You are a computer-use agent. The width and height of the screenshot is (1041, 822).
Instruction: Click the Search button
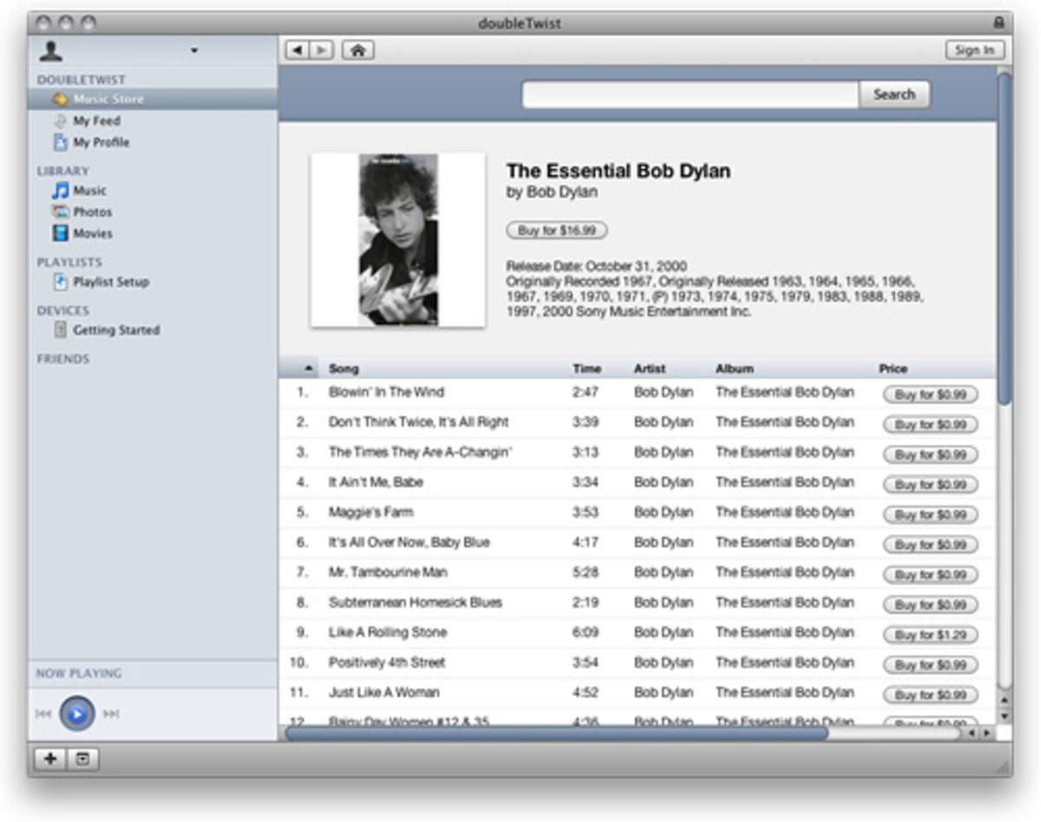(x=894, y=95)
